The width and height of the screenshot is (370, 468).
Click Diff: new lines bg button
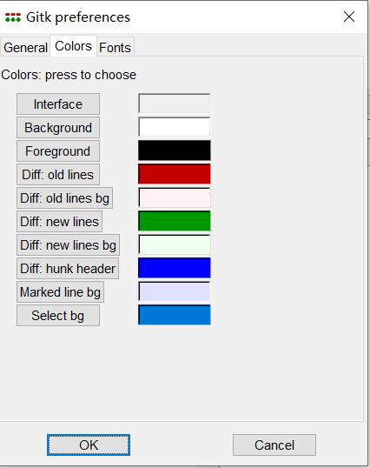click(x=69, y=245)
